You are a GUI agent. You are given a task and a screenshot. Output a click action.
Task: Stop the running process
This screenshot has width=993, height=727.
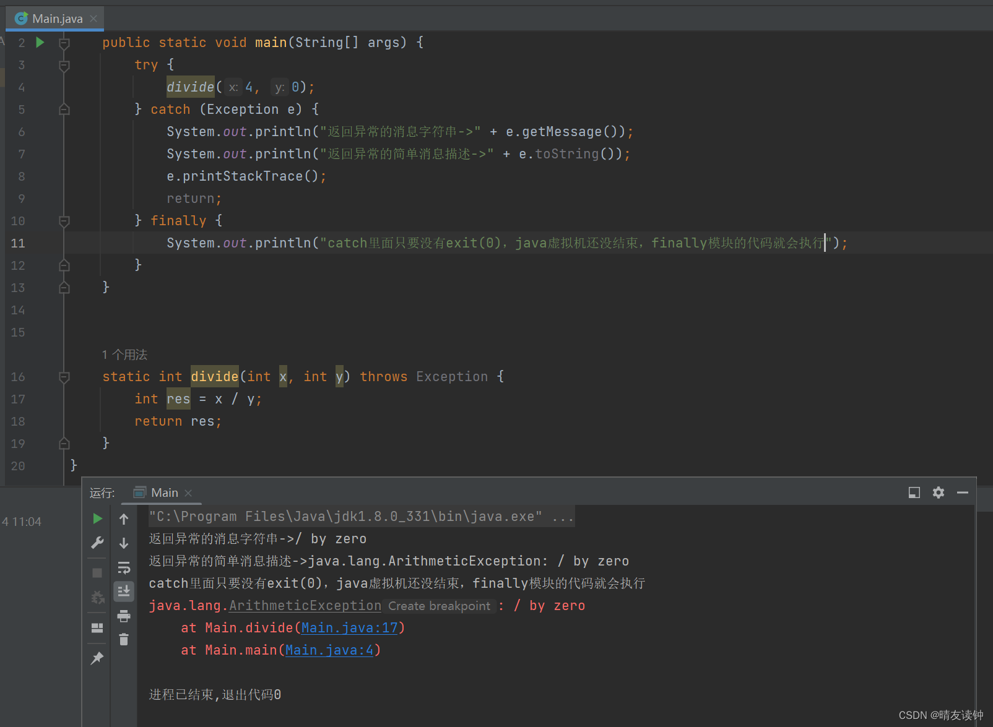coord(97,572)
